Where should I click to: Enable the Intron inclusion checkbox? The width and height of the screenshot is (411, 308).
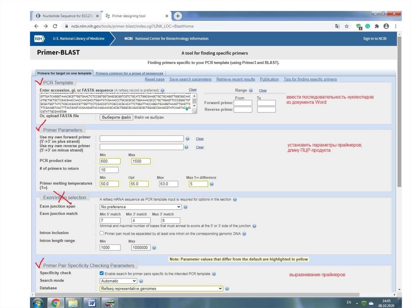click(x=102, y=233)
